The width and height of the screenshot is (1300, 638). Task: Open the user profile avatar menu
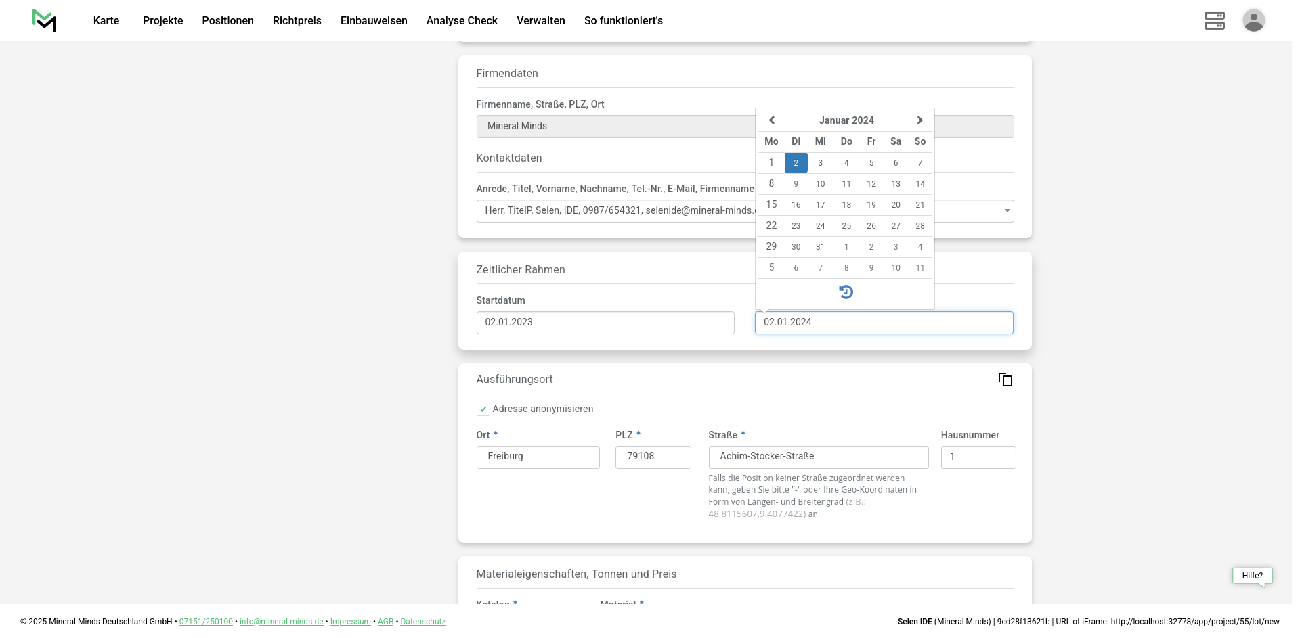(1253, 20)
